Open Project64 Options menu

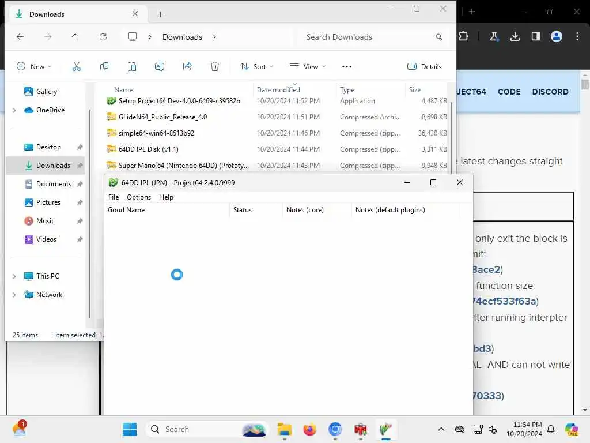[139, 197]
